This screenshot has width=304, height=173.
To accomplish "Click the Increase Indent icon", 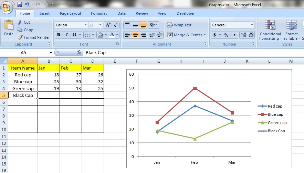I will click(160, 35).
